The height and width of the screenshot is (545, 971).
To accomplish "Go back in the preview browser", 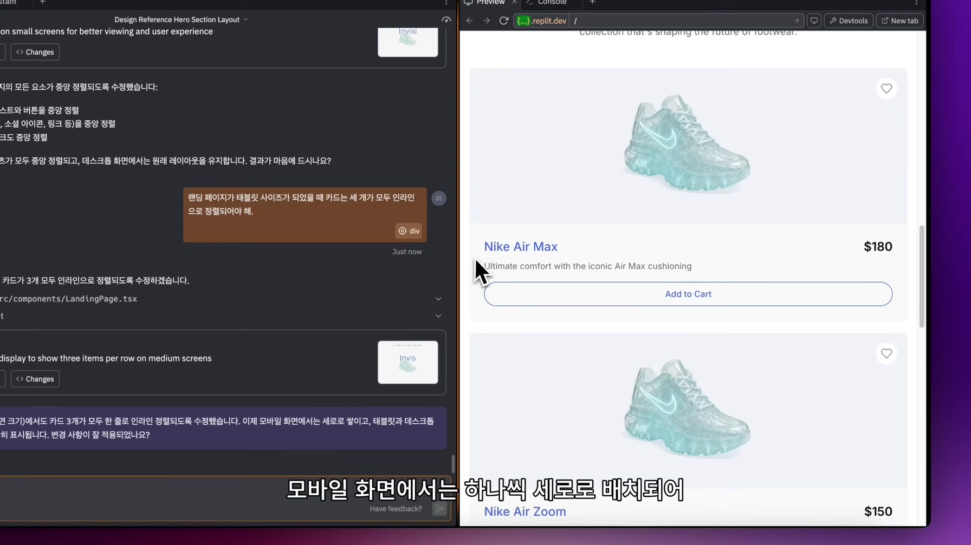I will 469,21.
